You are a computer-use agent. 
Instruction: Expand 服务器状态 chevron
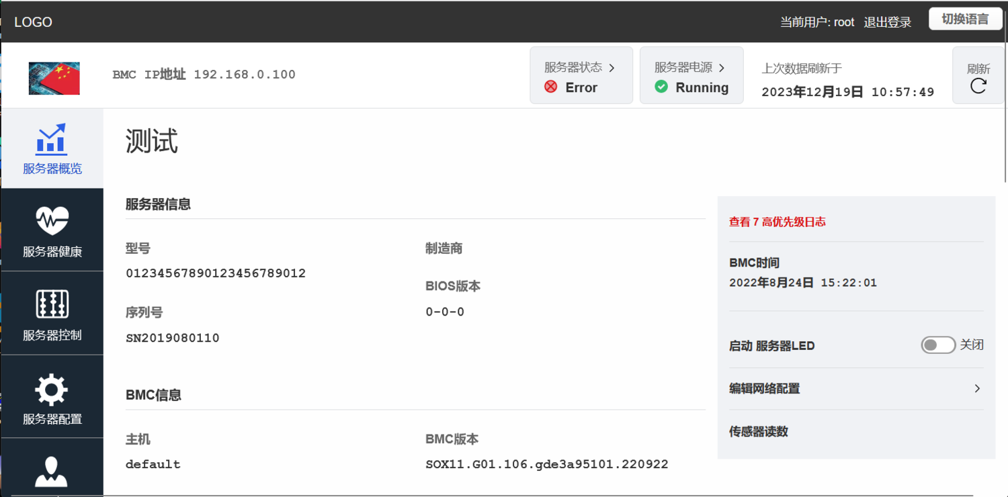coord(612,68)
